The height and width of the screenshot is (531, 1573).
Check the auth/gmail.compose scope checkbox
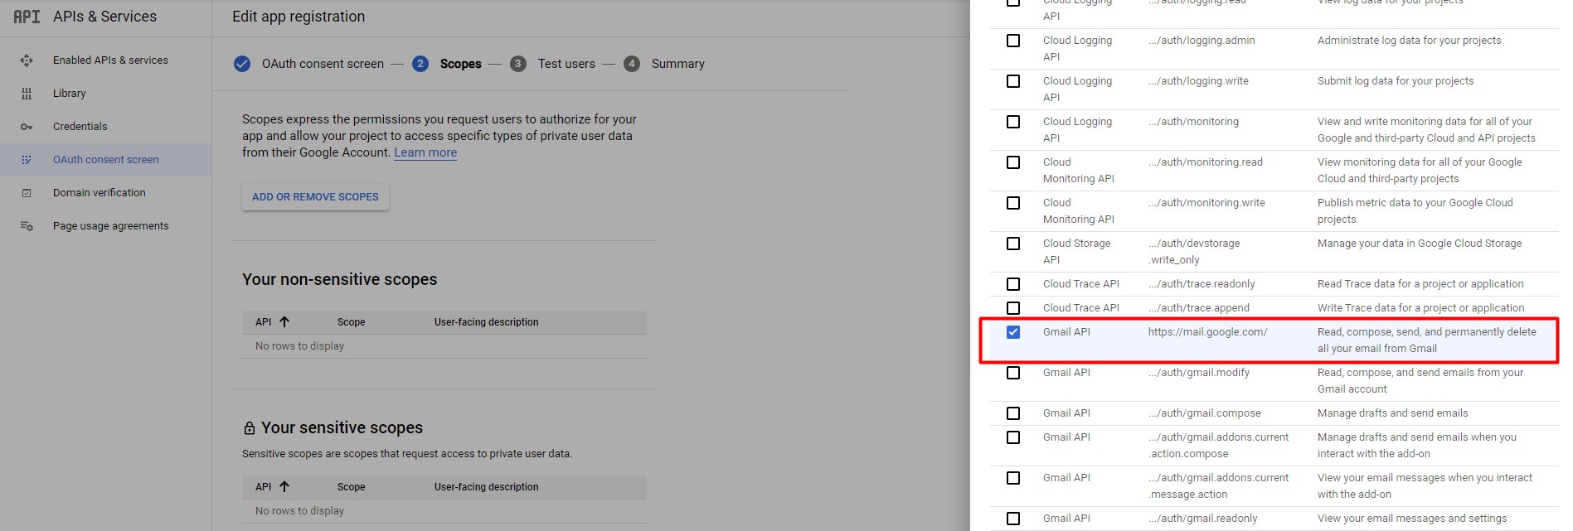[1013, 413]
